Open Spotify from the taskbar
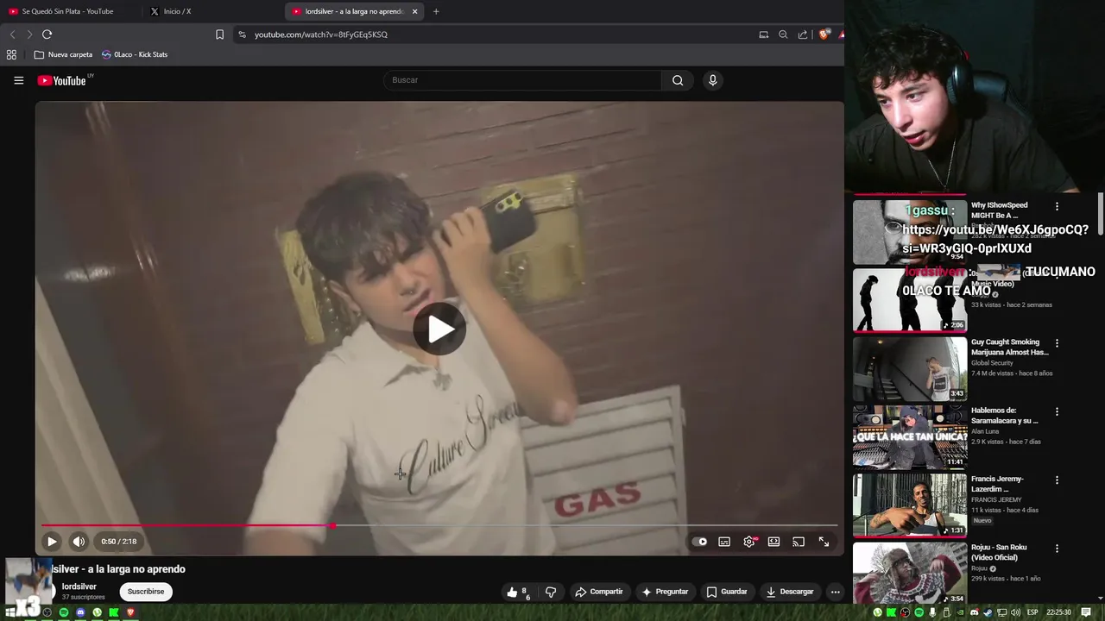The image size is (1105, 621). (x=64, y=612)
